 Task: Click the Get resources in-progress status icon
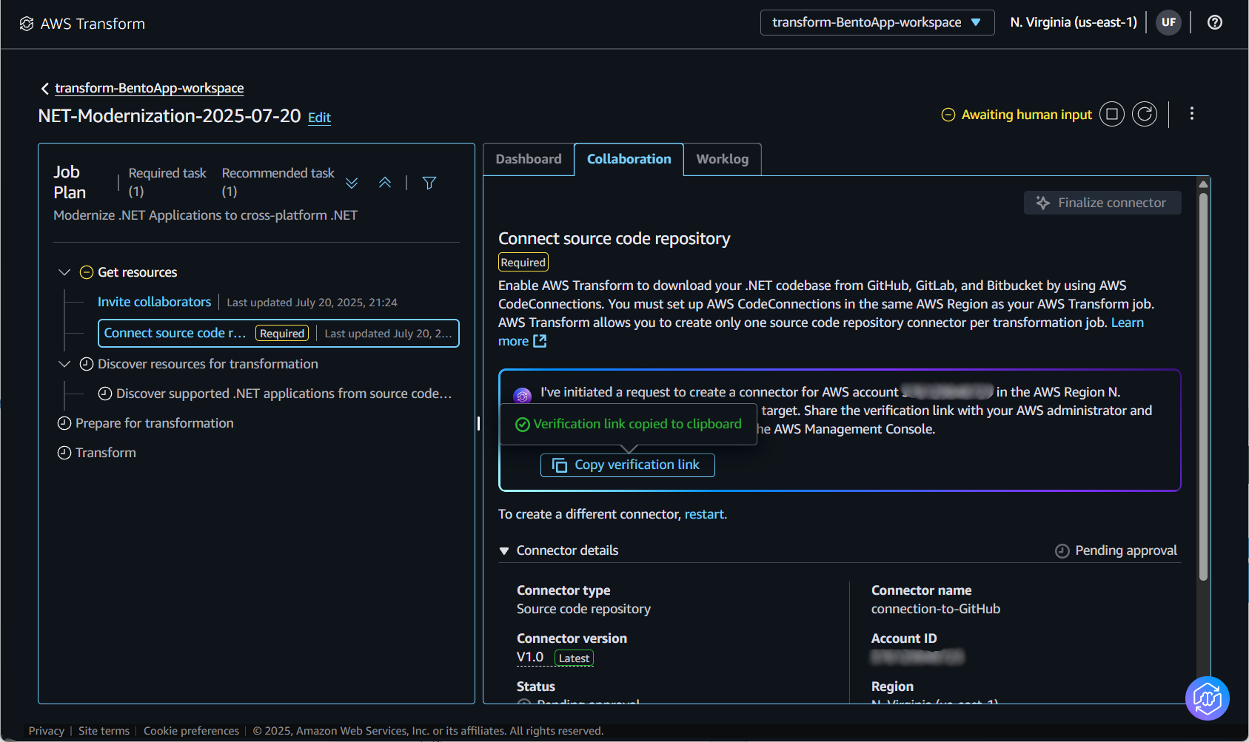[87, 272]
